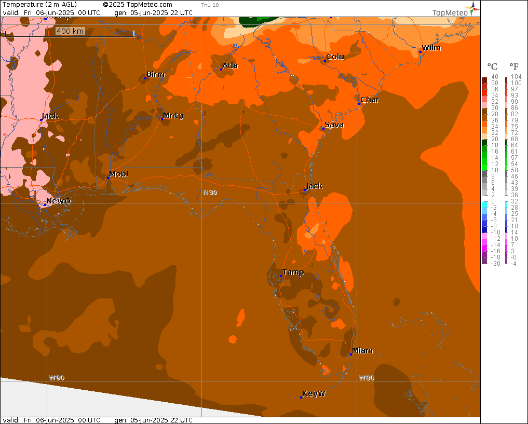This screenshot has height=424, width=528.
Task: Pick the dark red 40°C legend swatch
Action: click(484, 80)
